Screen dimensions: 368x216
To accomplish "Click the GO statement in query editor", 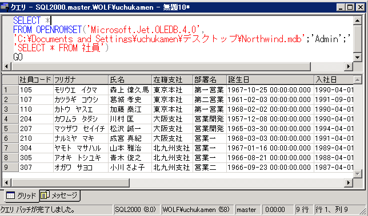I will coord(18,57).
